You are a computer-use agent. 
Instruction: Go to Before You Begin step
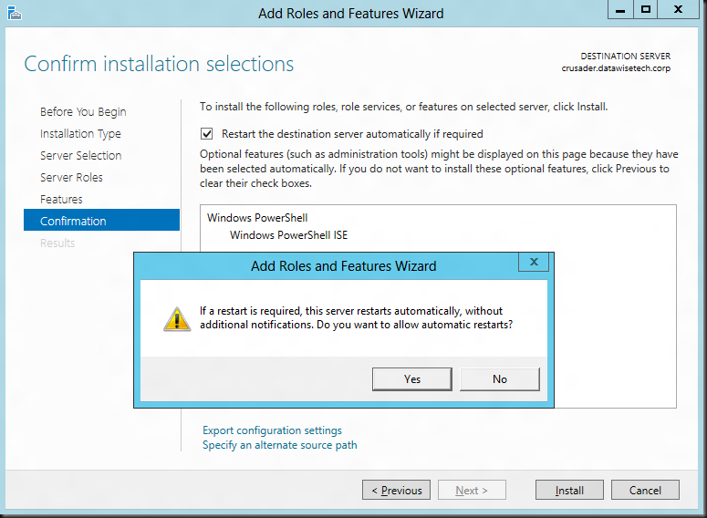tap(83, 112)
